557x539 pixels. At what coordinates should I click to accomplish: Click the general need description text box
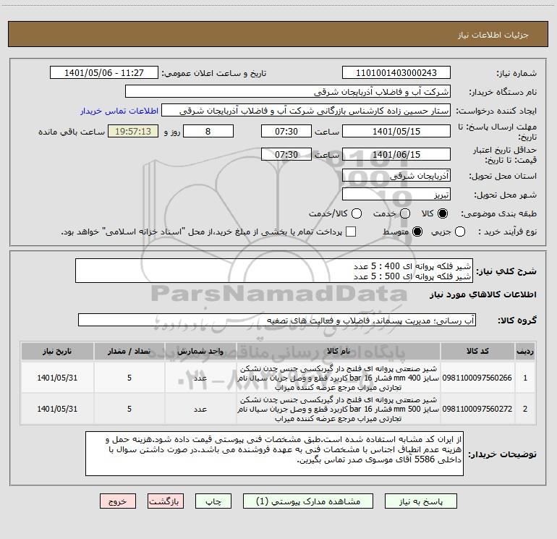(x=274, y=271)
